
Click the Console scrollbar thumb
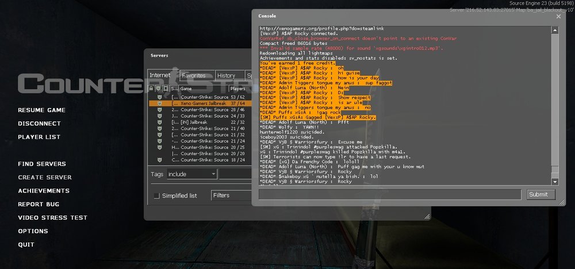[555, 170]
